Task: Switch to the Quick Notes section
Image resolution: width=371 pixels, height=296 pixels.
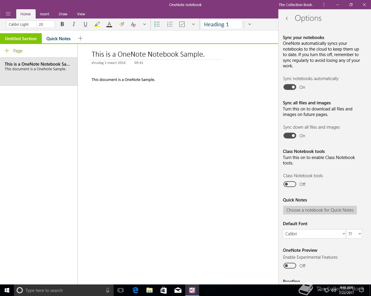Action: (x=59, y=38)
